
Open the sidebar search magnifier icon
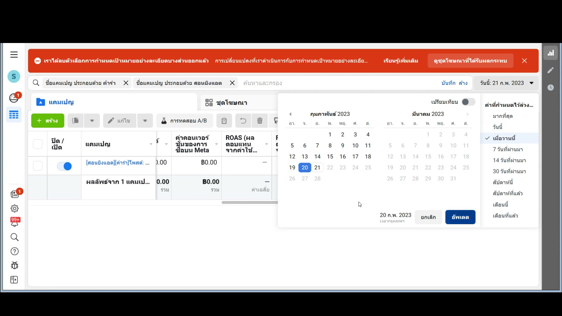[14, 237]
